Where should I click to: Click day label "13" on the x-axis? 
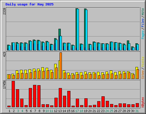(60, 111)
